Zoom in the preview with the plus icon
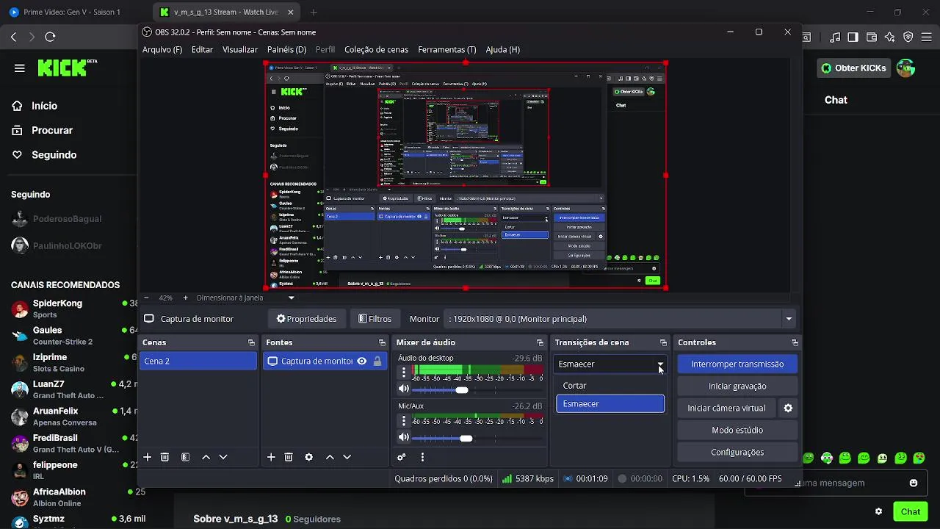This screenshot has width=940, height=529. click(x=185, y=298)
